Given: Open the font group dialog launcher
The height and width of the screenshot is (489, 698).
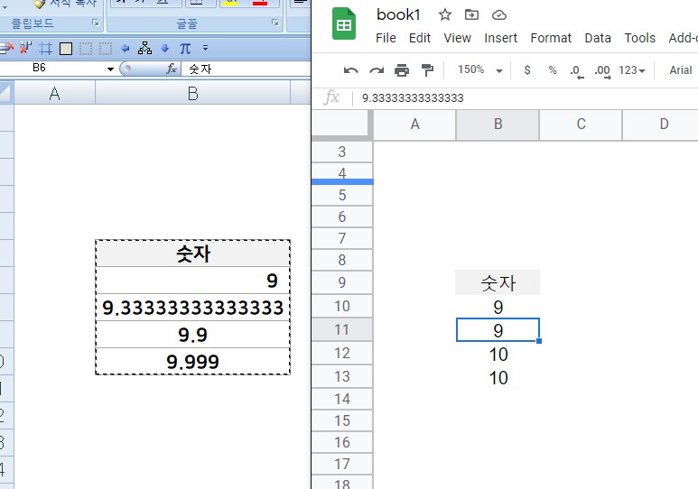Looking at the screenshot, I should [x=275, y=23].
